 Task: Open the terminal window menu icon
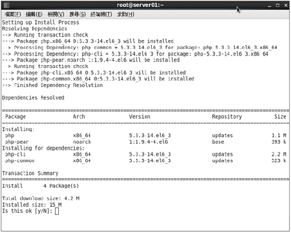click(6, 5)
